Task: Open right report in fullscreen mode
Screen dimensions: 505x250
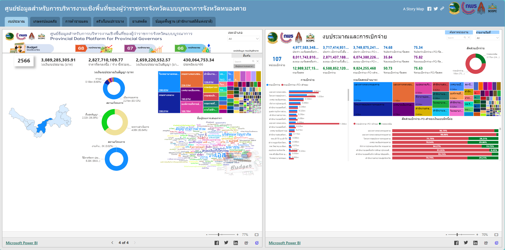Action: 497,243
